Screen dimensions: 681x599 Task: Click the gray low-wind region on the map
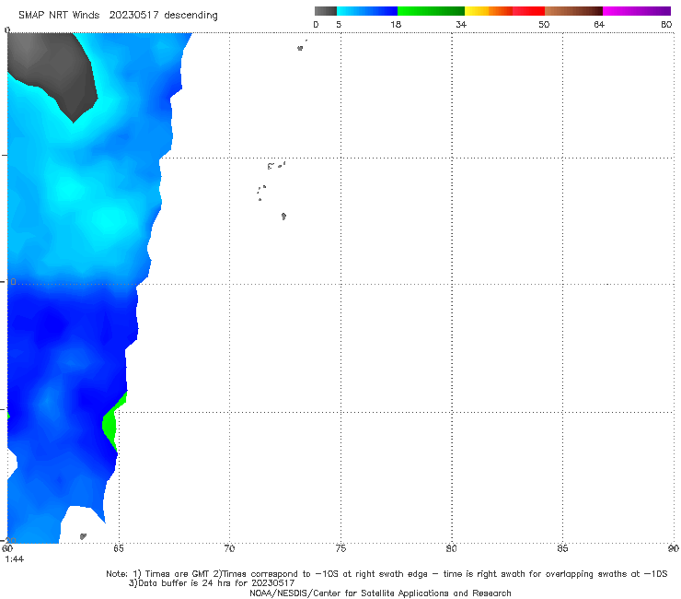(x=54, y=70)
